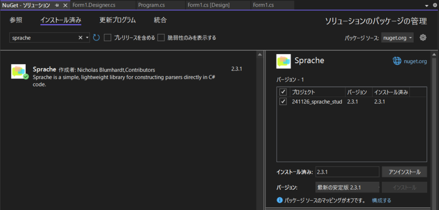Toggle select-all projects checkbox in header
This screenshot has height=210, width=439.
(x=283, y=92)
